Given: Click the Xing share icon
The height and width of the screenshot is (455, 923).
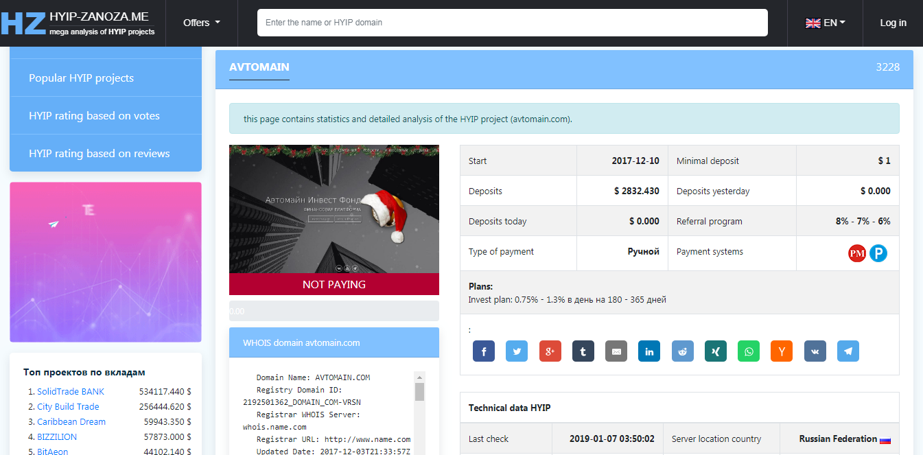Looking at the screenshot, I should click(x=716, y=351).
